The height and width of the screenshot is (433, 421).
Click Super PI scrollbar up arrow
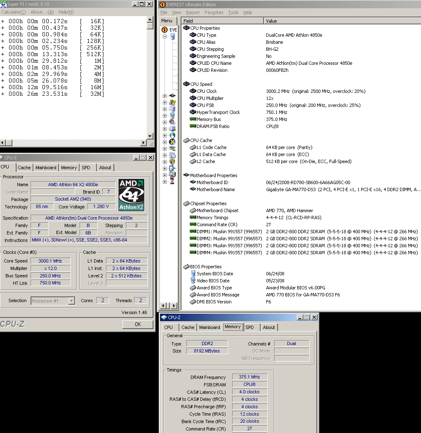point(150,19)
